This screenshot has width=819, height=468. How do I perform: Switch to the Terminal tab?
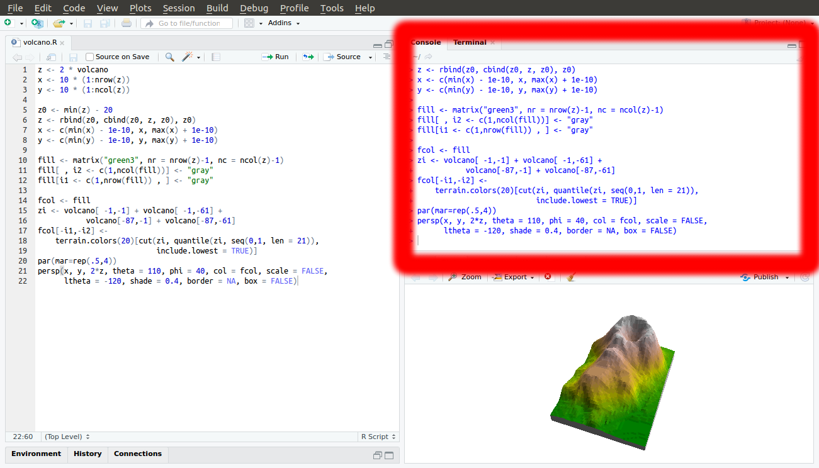[471, 42]
